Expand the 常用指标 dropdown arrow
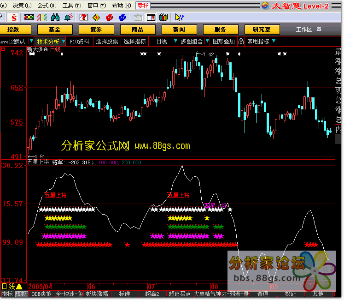344x300 pixels. point(274,41)
